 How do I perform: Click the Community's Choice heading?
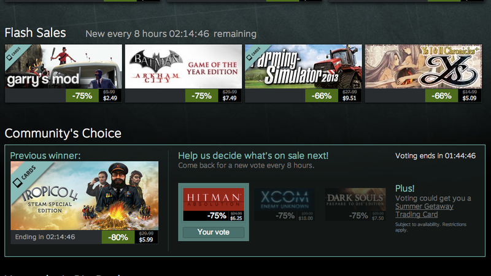(x=63, y=133)
